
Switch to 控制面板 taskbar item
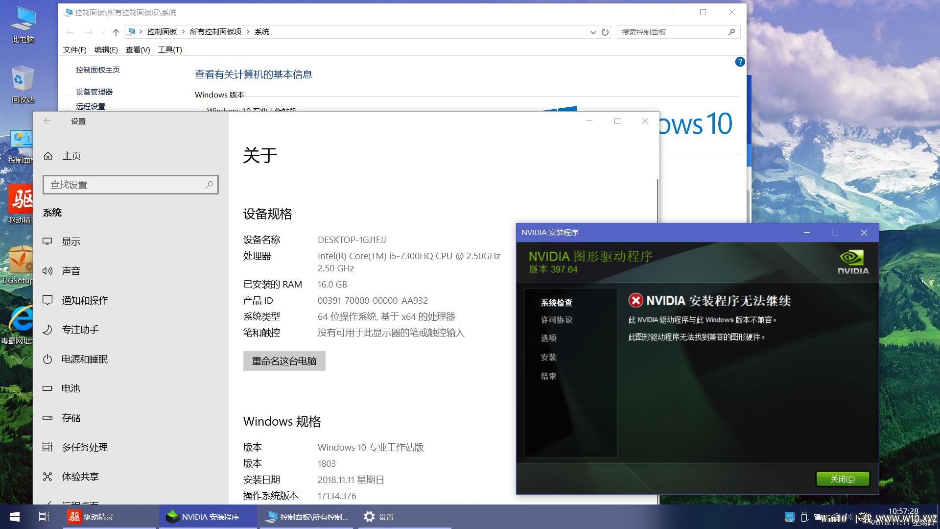pyautogui.click(x=307, y=517)
